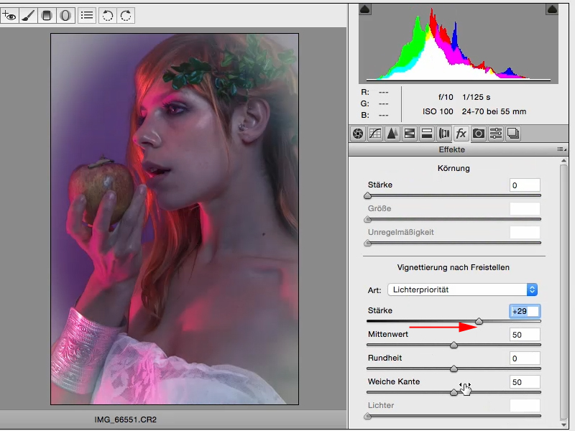Select the Radial Filter tool

65,16
